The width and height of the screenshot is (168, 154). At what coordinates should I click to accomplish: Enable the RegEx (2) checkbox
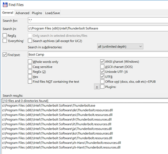click(30, 72)
